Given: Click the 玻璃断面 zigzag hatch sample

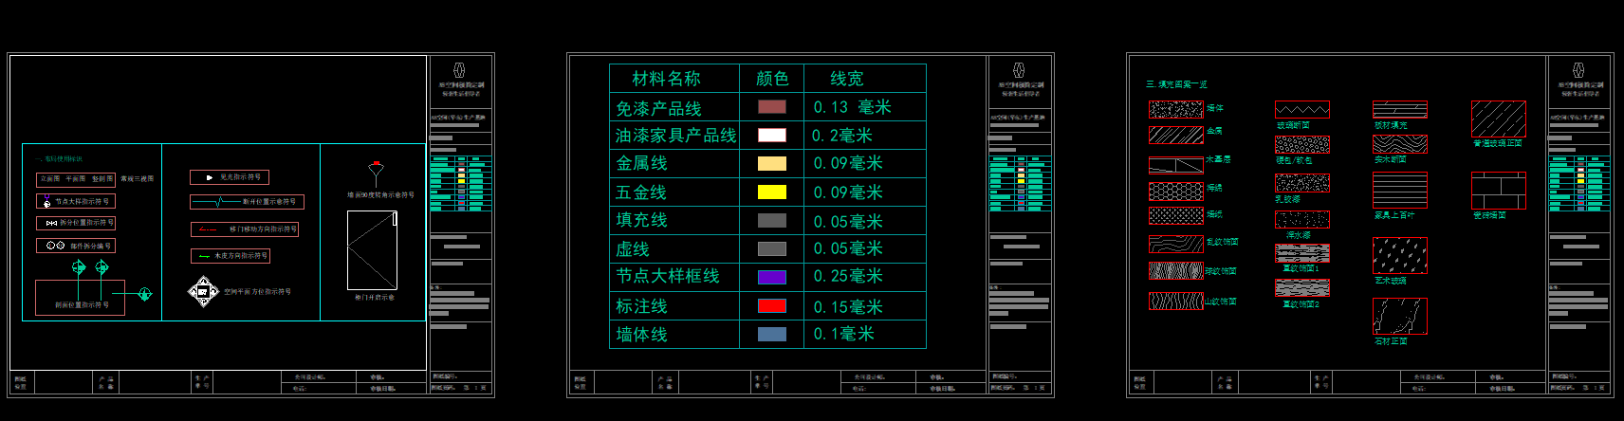Looking at the screenshot, I should [1301, 110].
